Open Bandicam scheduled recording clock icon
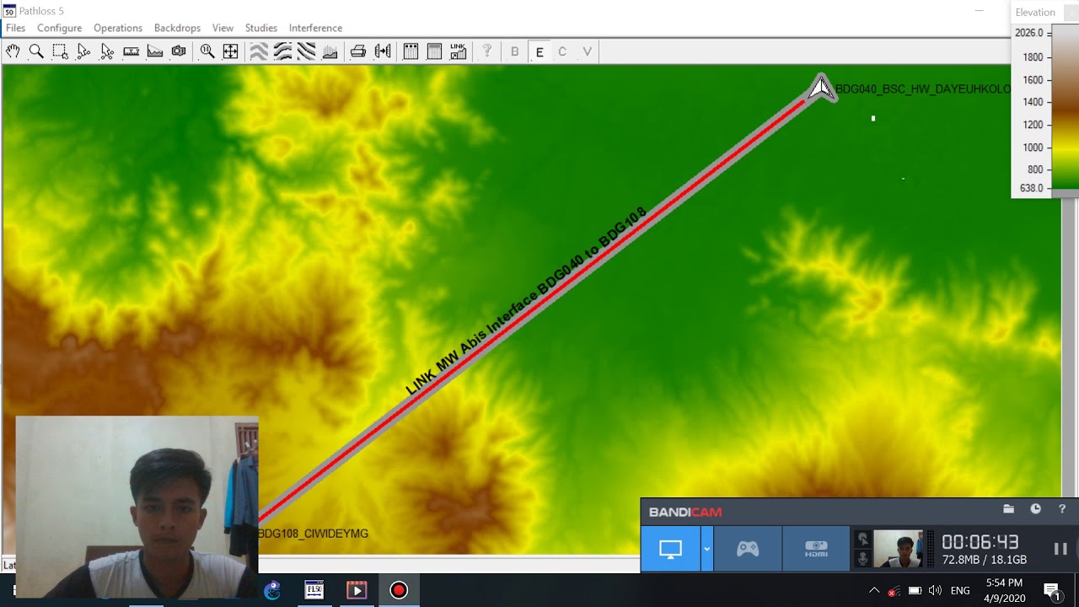The height and width of the screenshot is (607, 1079). tap(1035, 509)
